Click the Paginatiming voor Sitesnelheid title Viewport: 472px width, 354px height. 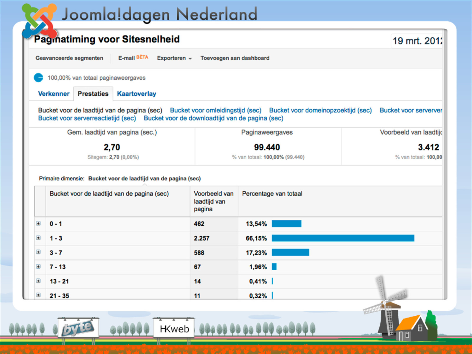coord(107,39)
